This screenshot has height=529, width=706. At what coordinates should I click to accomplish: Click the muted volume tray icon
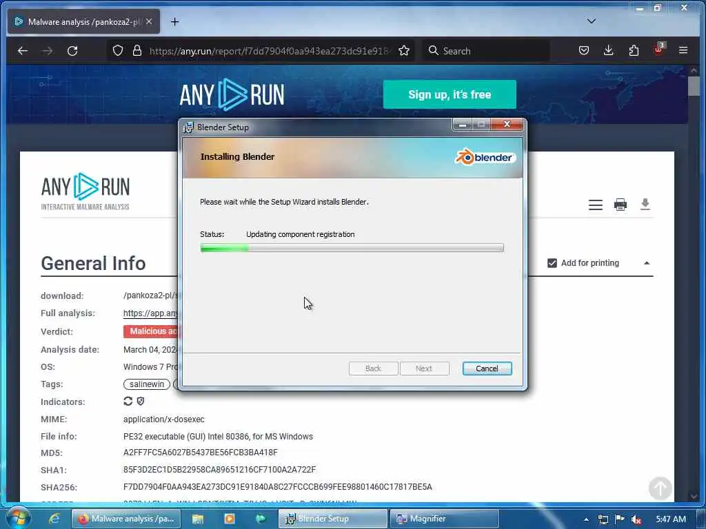pos(636,519)
